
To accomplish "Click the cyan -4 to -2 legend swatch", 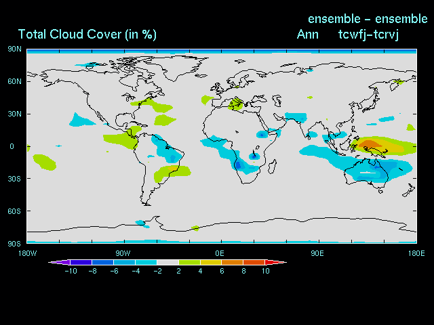I will [146, 262].
